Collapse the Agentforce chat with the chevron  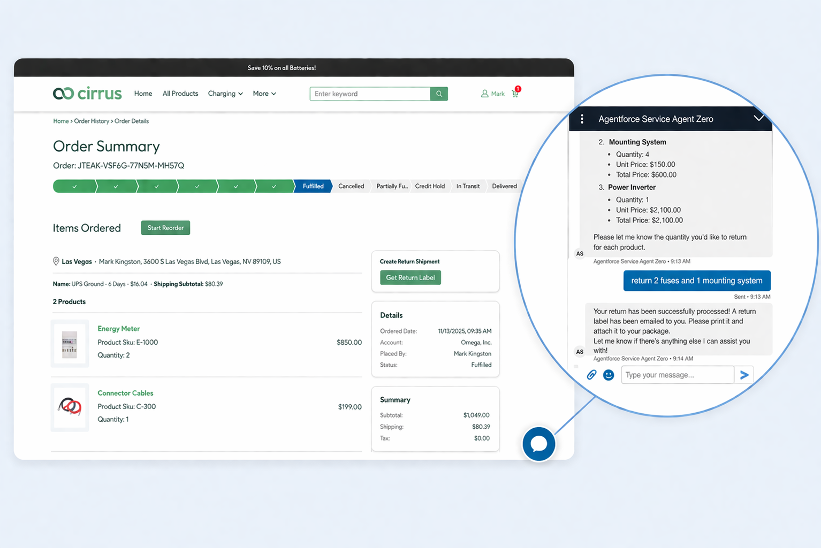759,118
